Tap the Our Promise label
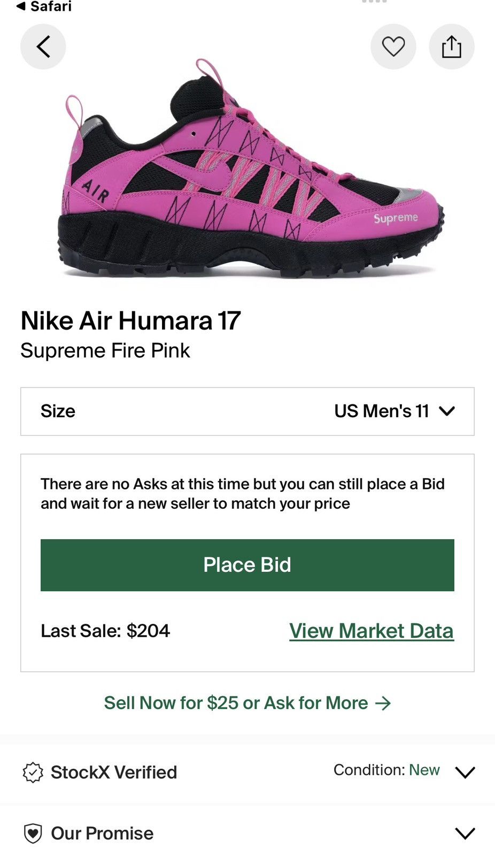495x856 pixels. click(x=102, y=833)
